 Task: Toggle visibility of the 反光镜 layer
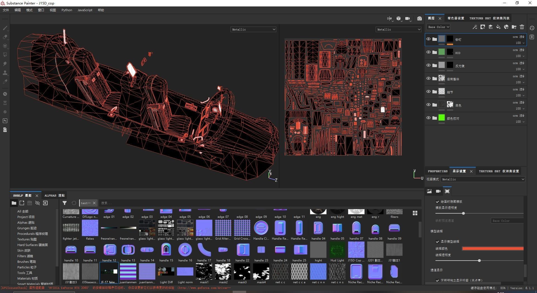[x=428, y=65]
